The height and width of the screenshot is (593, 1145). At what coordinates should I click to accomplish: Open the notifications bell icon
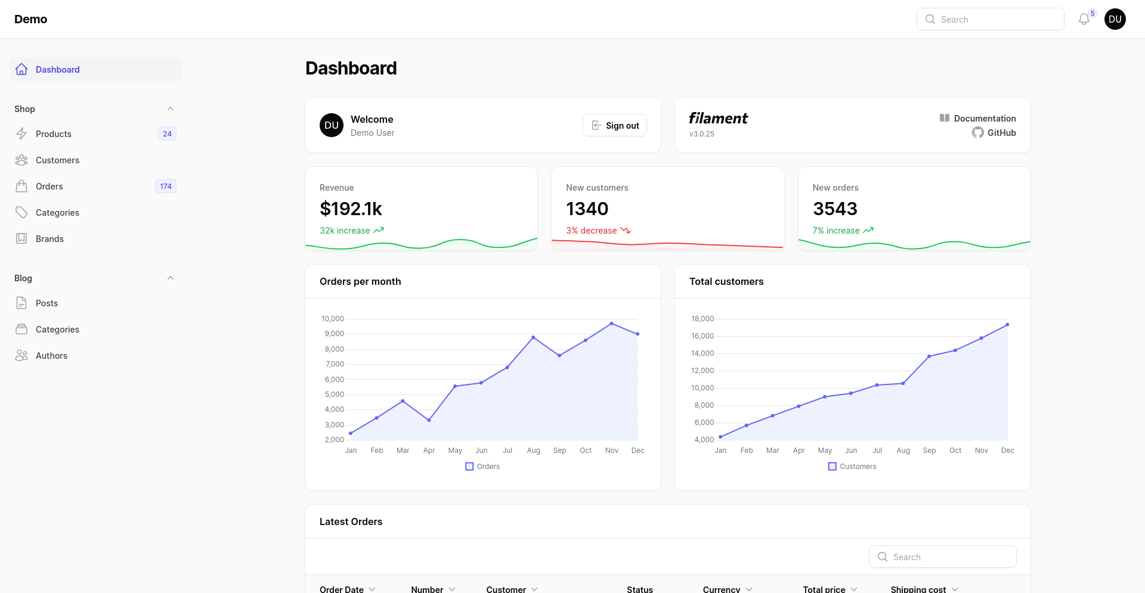[1084, 20]
